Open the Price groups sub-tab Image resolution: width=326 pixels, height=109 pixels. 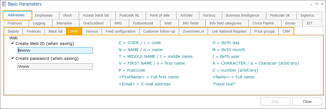pos(265,31)
